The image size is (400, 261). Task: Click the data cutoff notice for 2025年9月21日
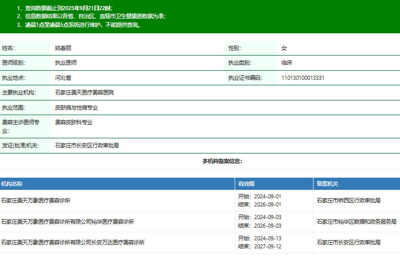pyautogui.click(x=68, y=8)
